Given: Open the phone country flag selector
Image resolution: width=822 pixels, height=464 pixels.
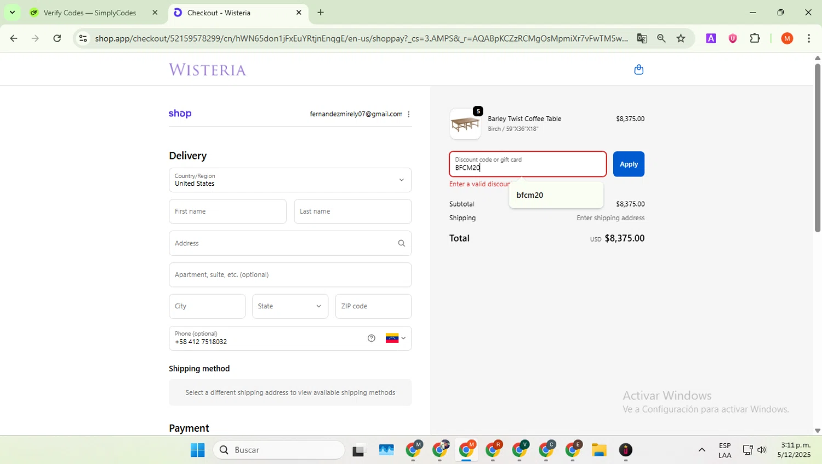Looking at the screenshot, I should coord(396,338).
